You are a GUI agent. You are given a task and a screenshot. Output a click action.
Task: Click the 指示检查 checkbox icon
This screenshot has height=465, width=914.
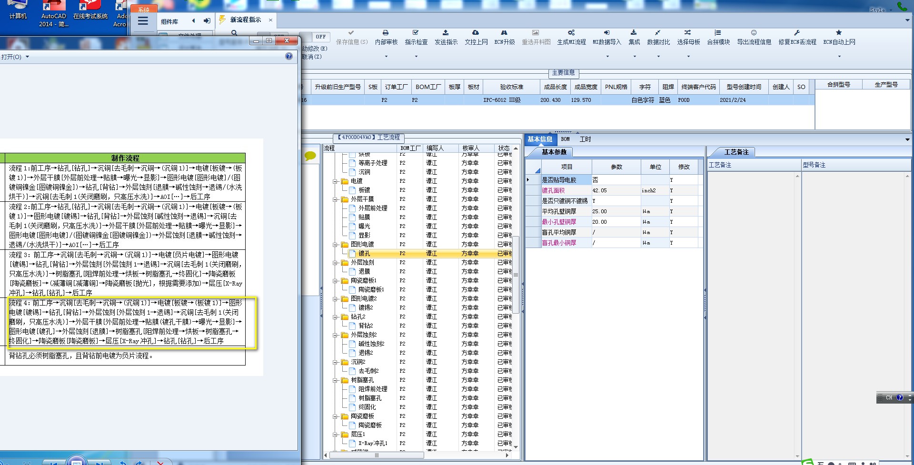(416, 33)
